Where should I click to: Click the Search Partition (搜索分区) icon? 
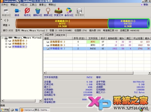[48, 12]
